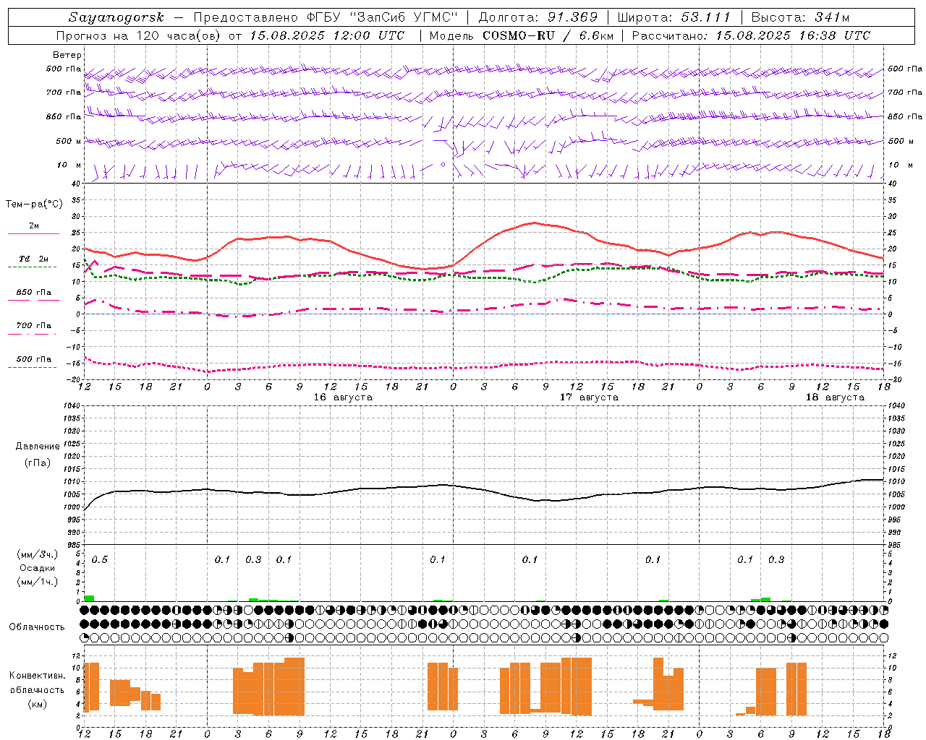Click the Рассчитано: 15.08.2025 16:38 UTC timestamp
The height and width of the screenshot is (740, 926).
(x=751, y=35)
